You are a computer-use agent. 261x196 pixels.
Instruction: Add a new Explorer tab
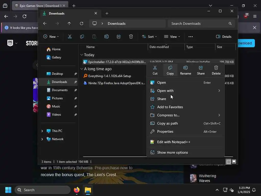107,14
